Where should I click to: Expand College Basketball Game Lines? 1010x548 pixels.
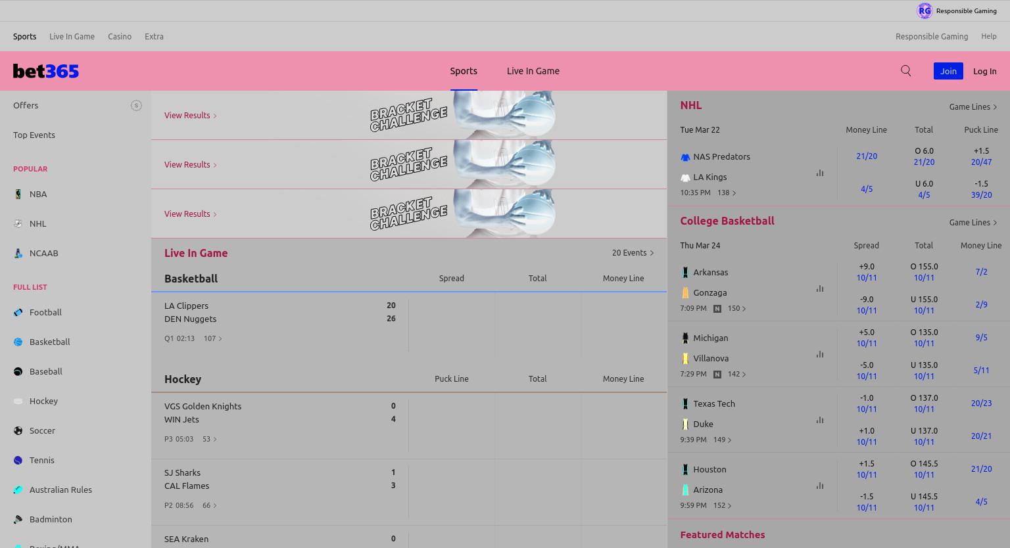973,222
